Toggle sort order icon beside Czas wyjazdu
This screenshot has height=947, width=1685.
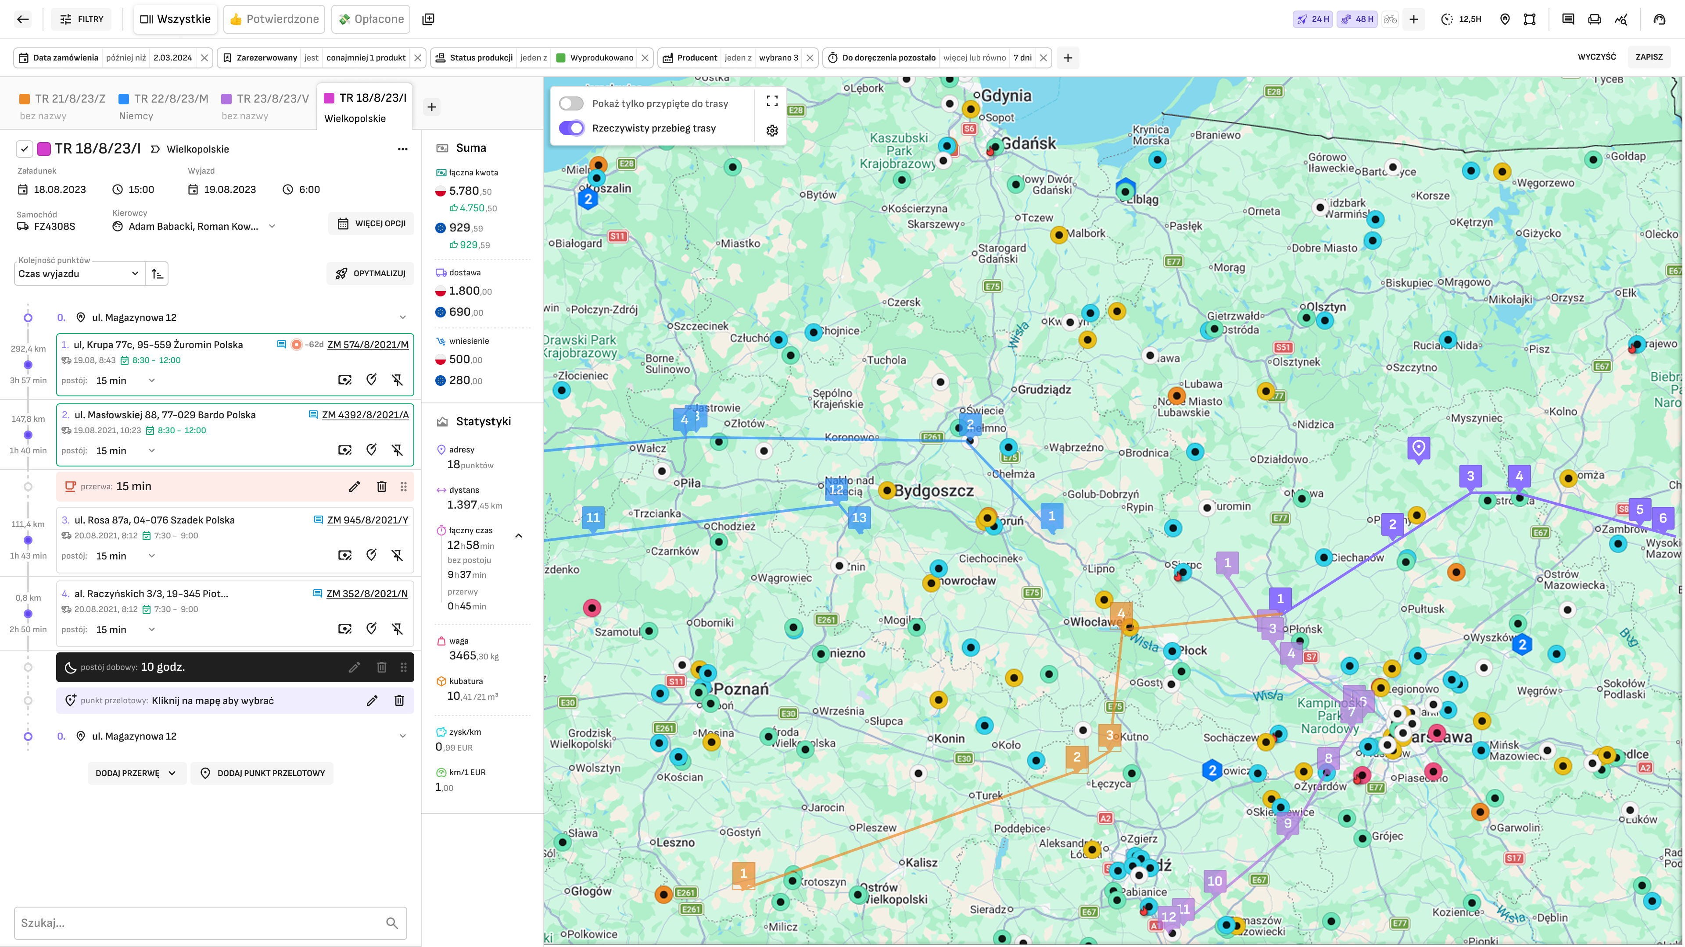(157, 273)
